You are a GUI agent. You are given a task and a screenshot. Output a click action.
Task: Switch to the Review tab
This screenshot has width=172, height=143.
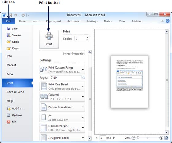[x=108, y=21]
